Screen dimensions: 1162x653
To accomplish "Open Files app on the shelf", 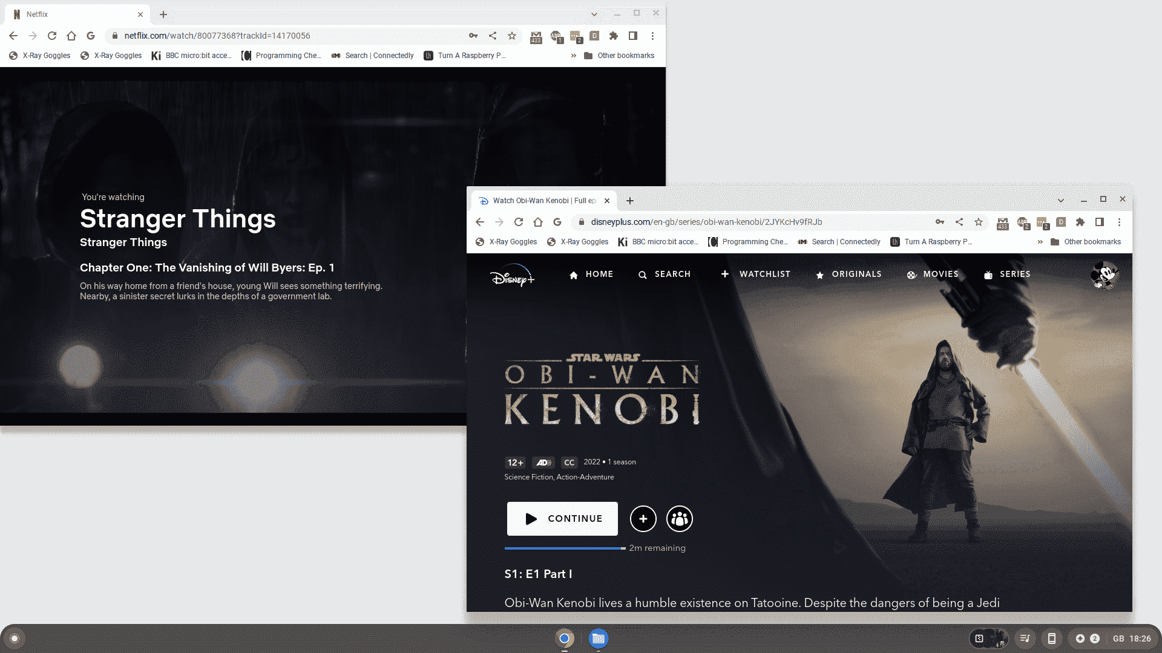I will tap(599, 638).
